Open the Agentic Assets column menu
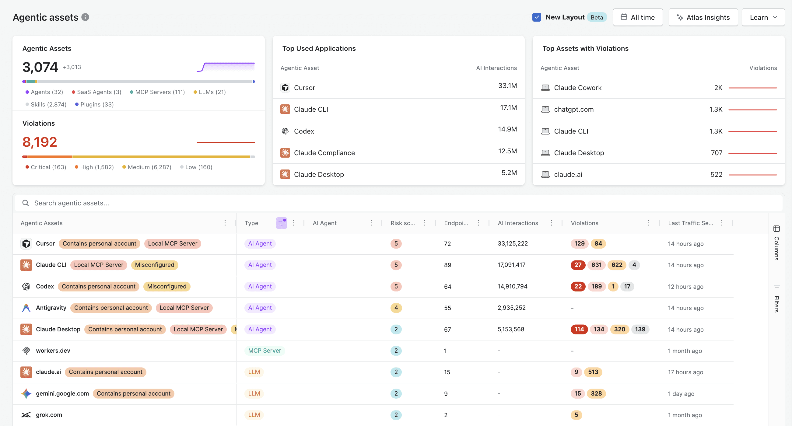 225,223
